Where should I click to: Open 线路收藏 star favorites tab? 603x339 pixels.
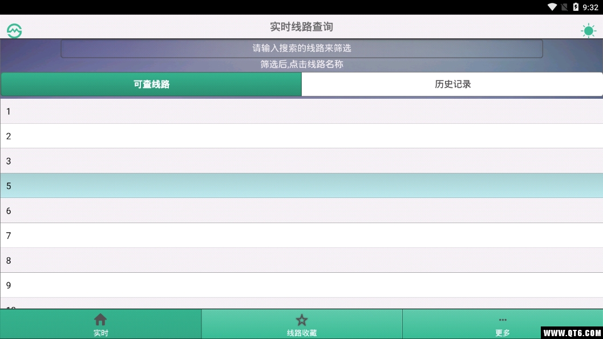(x=302, y=324)
